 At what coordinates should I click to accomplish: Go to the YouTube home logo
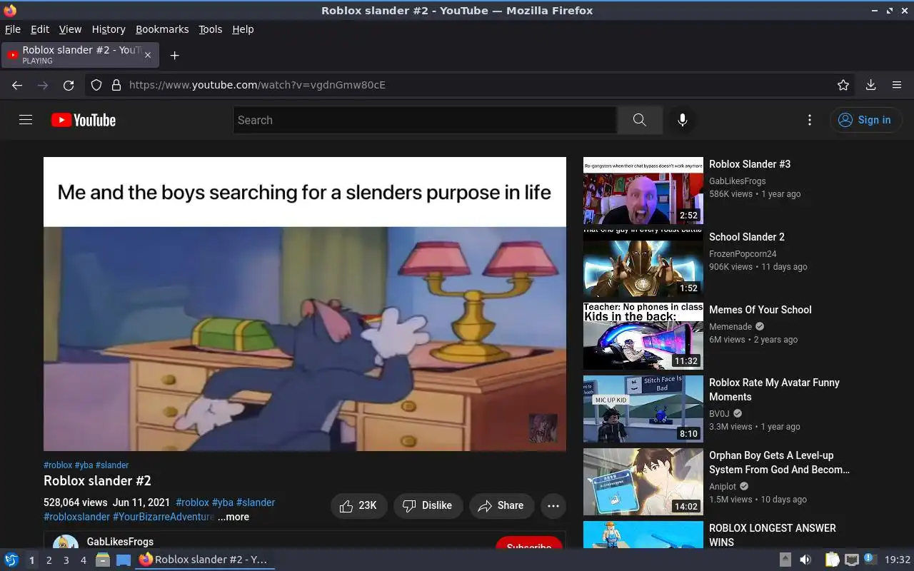[x=84, y=120]
